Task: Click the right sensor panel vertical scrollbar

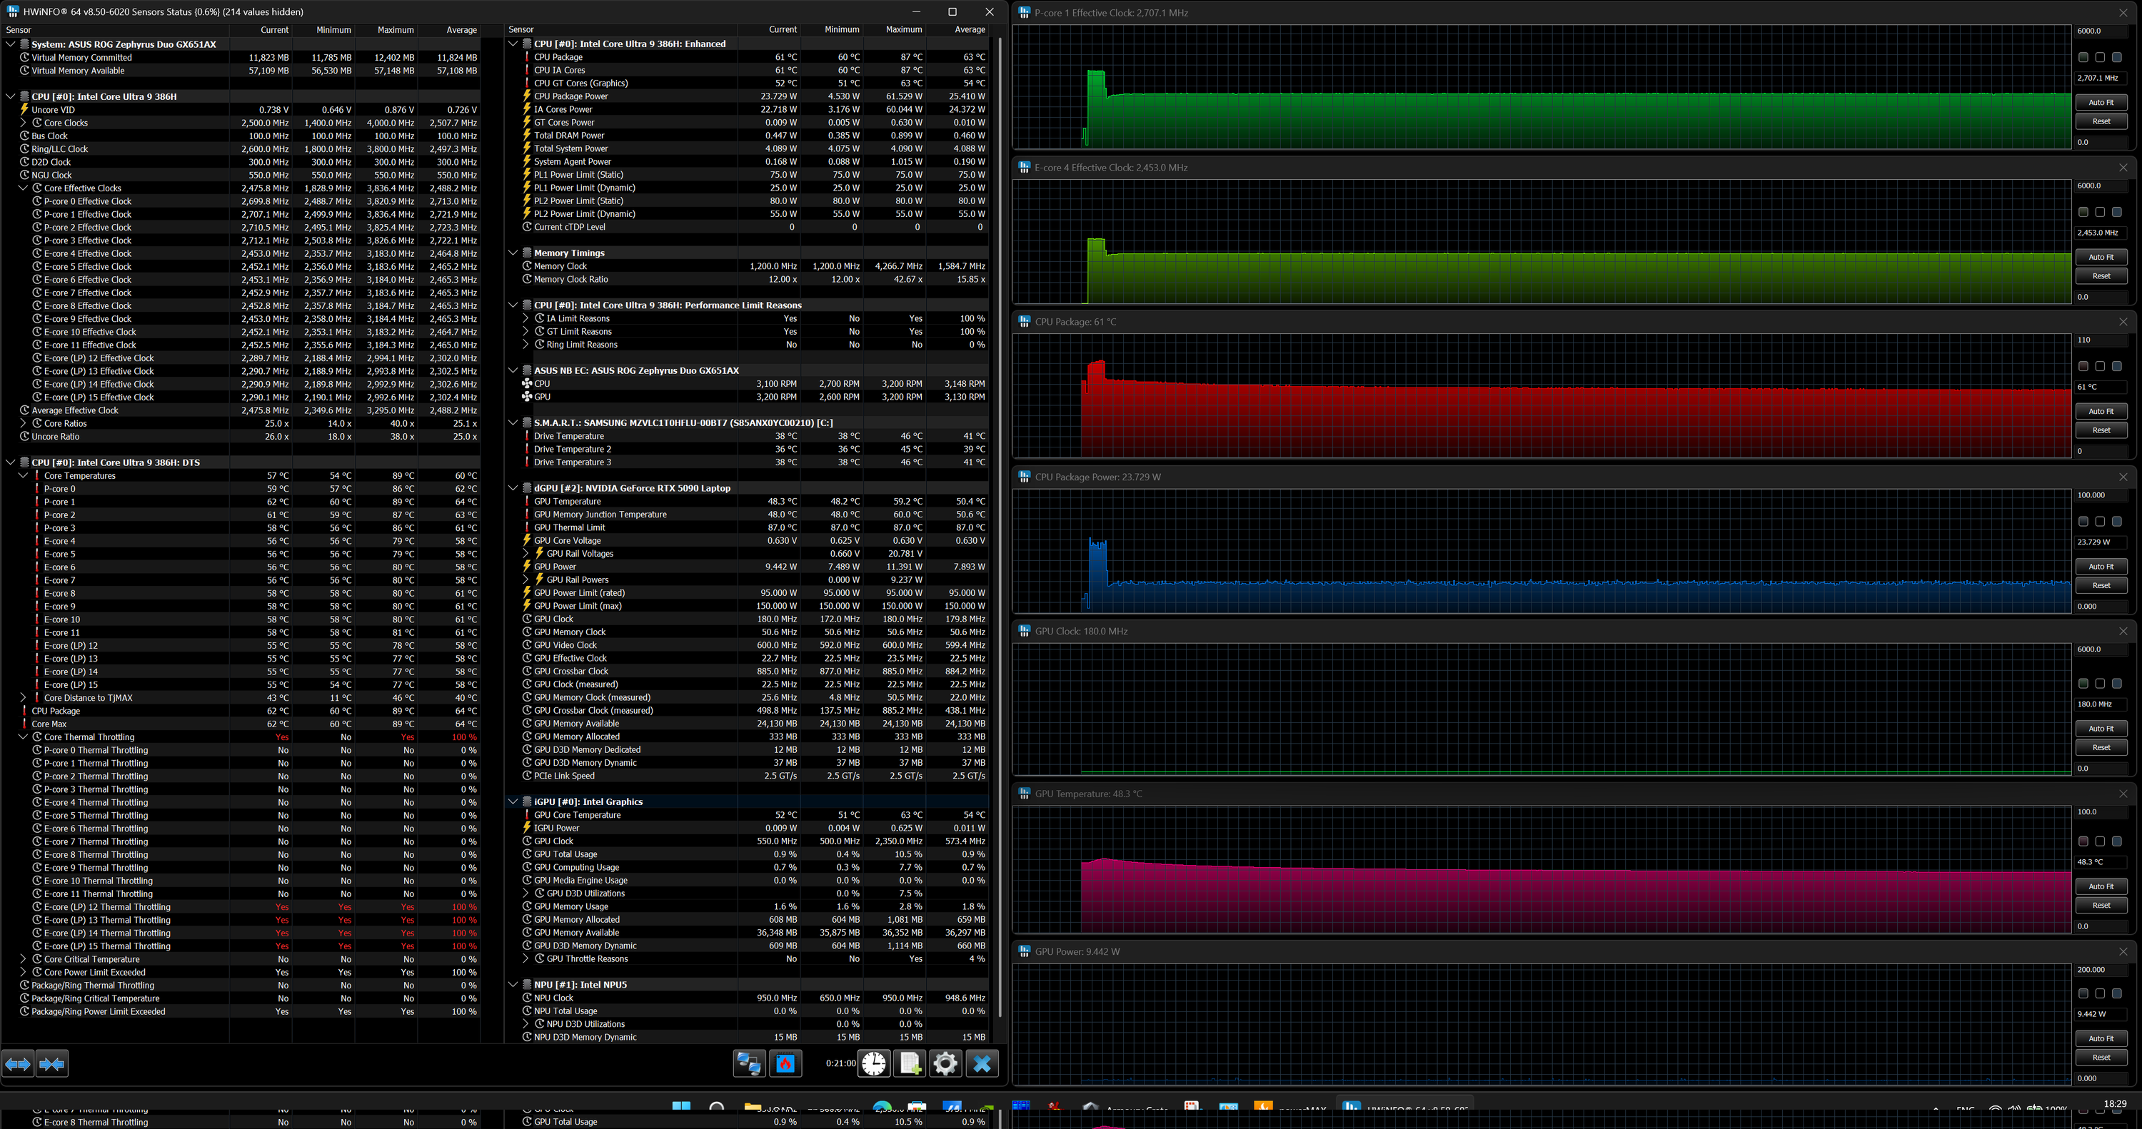Action: pos(1000,527)
